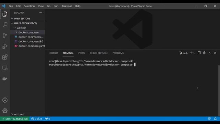Open the launch profile dropdown next to plus

[x=194, y=53]
